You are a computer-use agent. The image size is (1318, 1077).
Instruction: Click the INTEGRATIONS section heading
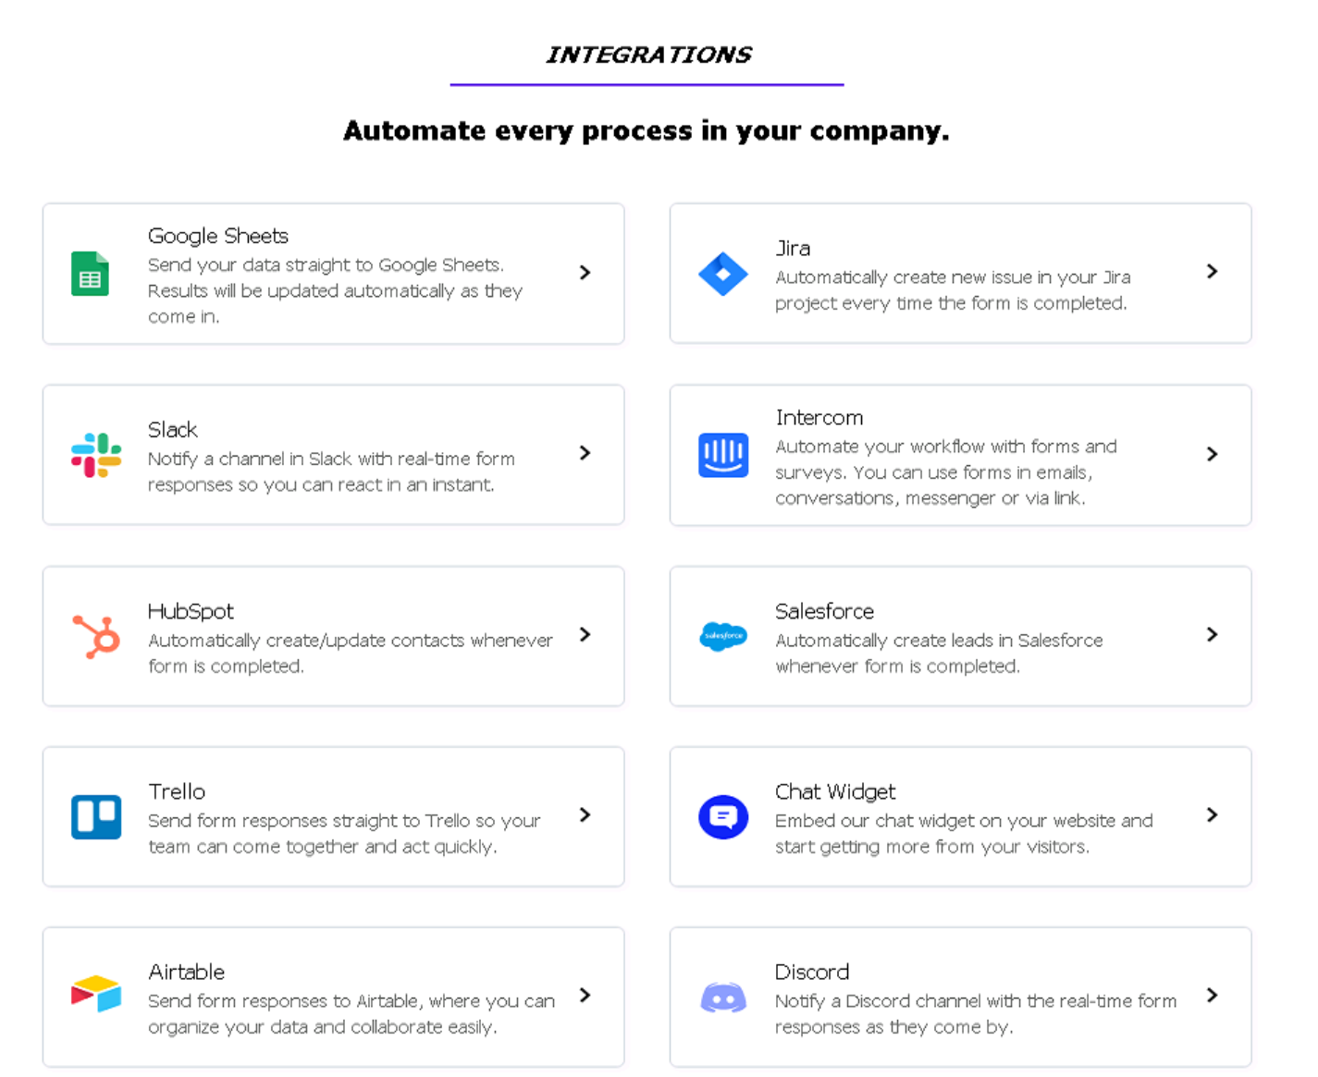[647, 55]
